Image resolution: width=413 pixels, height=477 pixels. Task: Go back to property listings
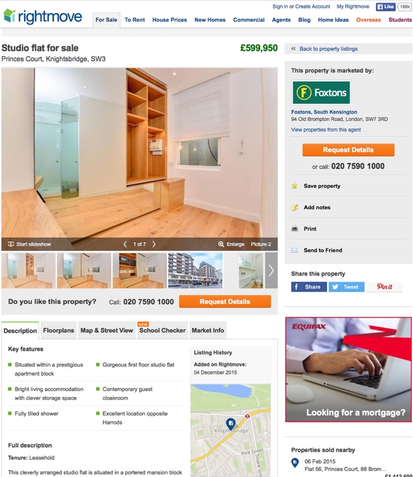pos(328,49)
